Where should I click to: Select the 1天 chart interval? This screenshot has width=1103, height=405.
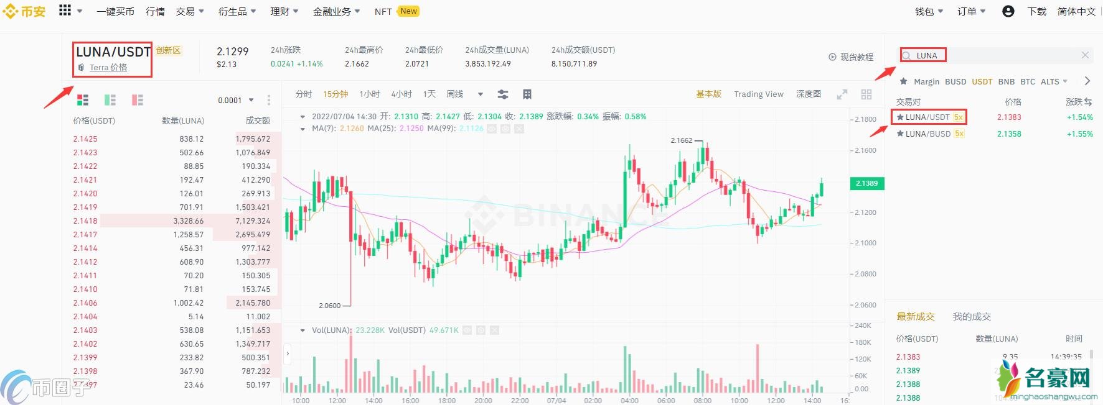tap(429, 94)
